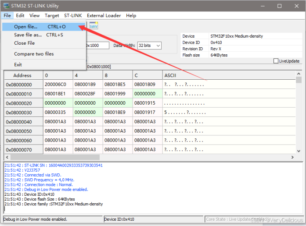
Task: Click the SWV toolbar icon
Action: tap(94, 26)
